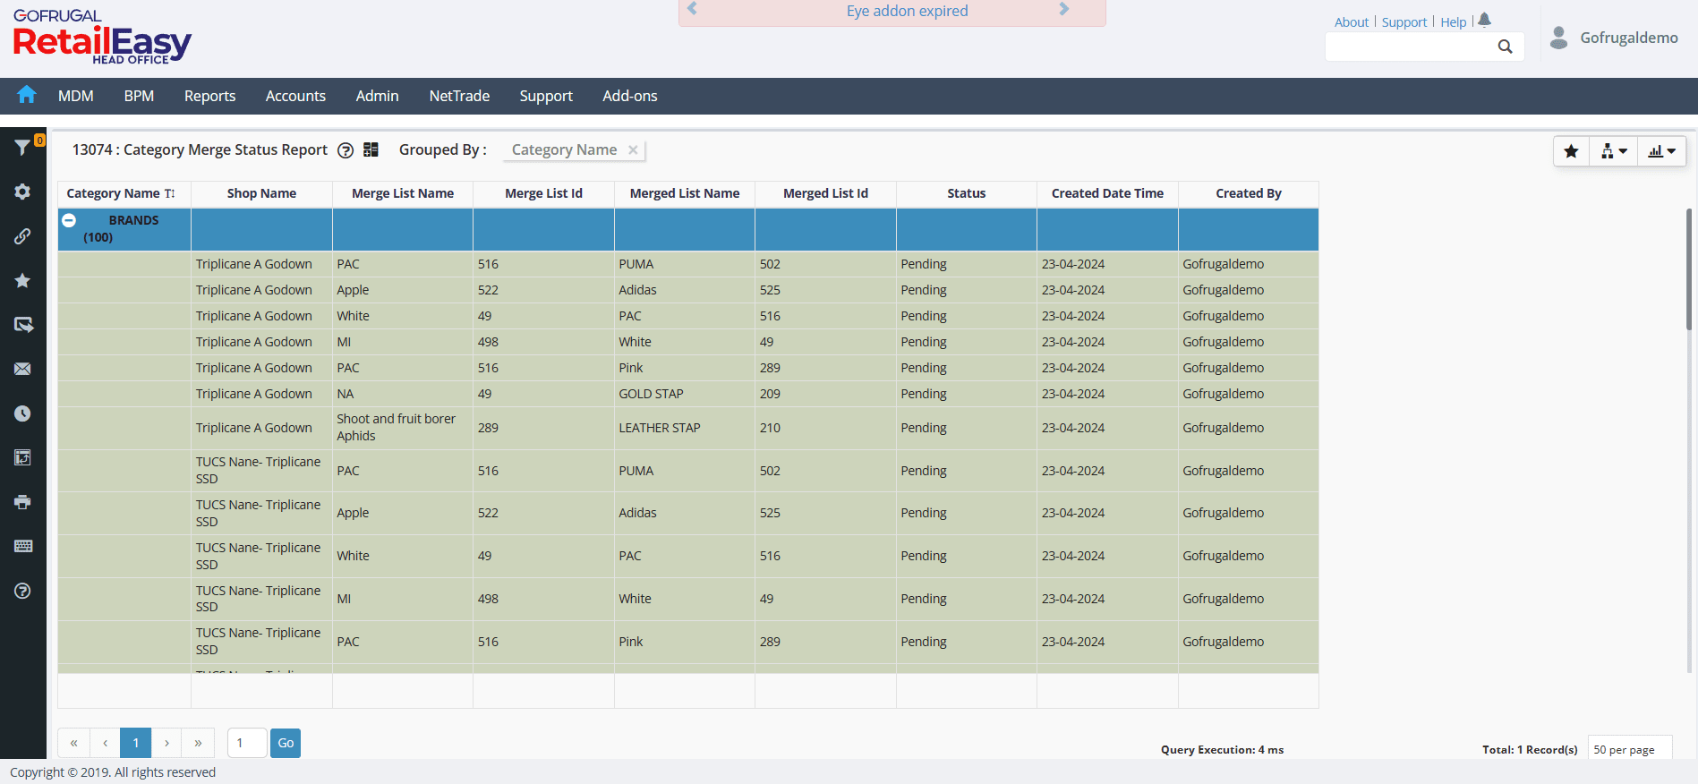Open the hierarchy grouping dropdown
1698x784 pixels.
tap(1613, 151)
